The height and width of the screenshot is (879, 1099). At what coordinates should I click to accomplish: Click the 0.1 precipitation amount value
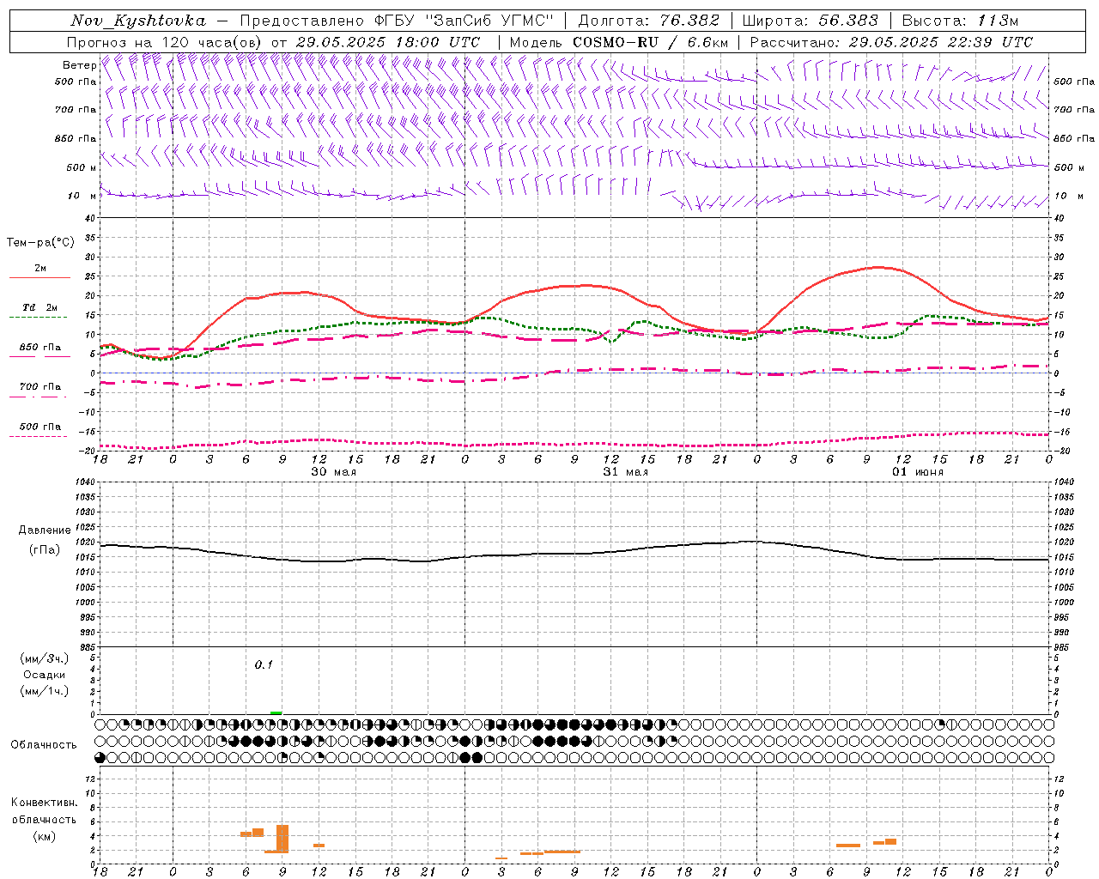point(264,664)
